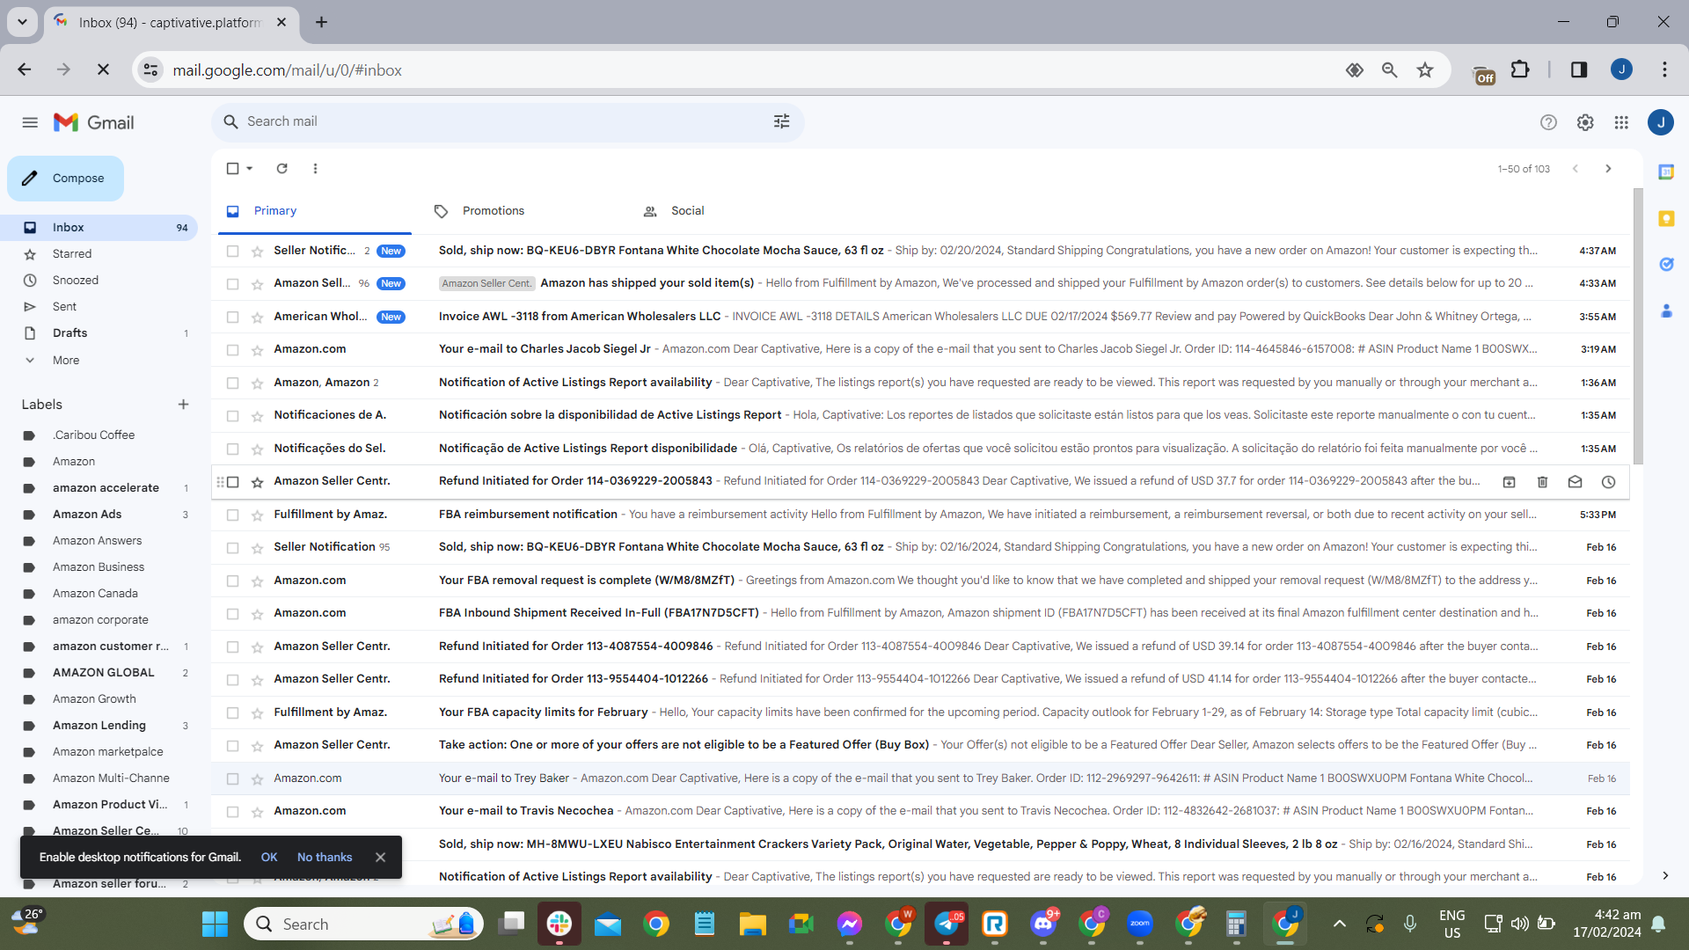Viewport: 1689px width, 950px height.
Task: Open Gmail main menu hamburger icon
Action: (30, 122)
